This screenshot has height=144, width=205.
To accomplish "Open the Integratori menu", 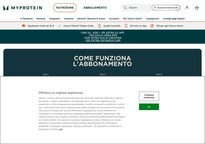I will [54, 18].
